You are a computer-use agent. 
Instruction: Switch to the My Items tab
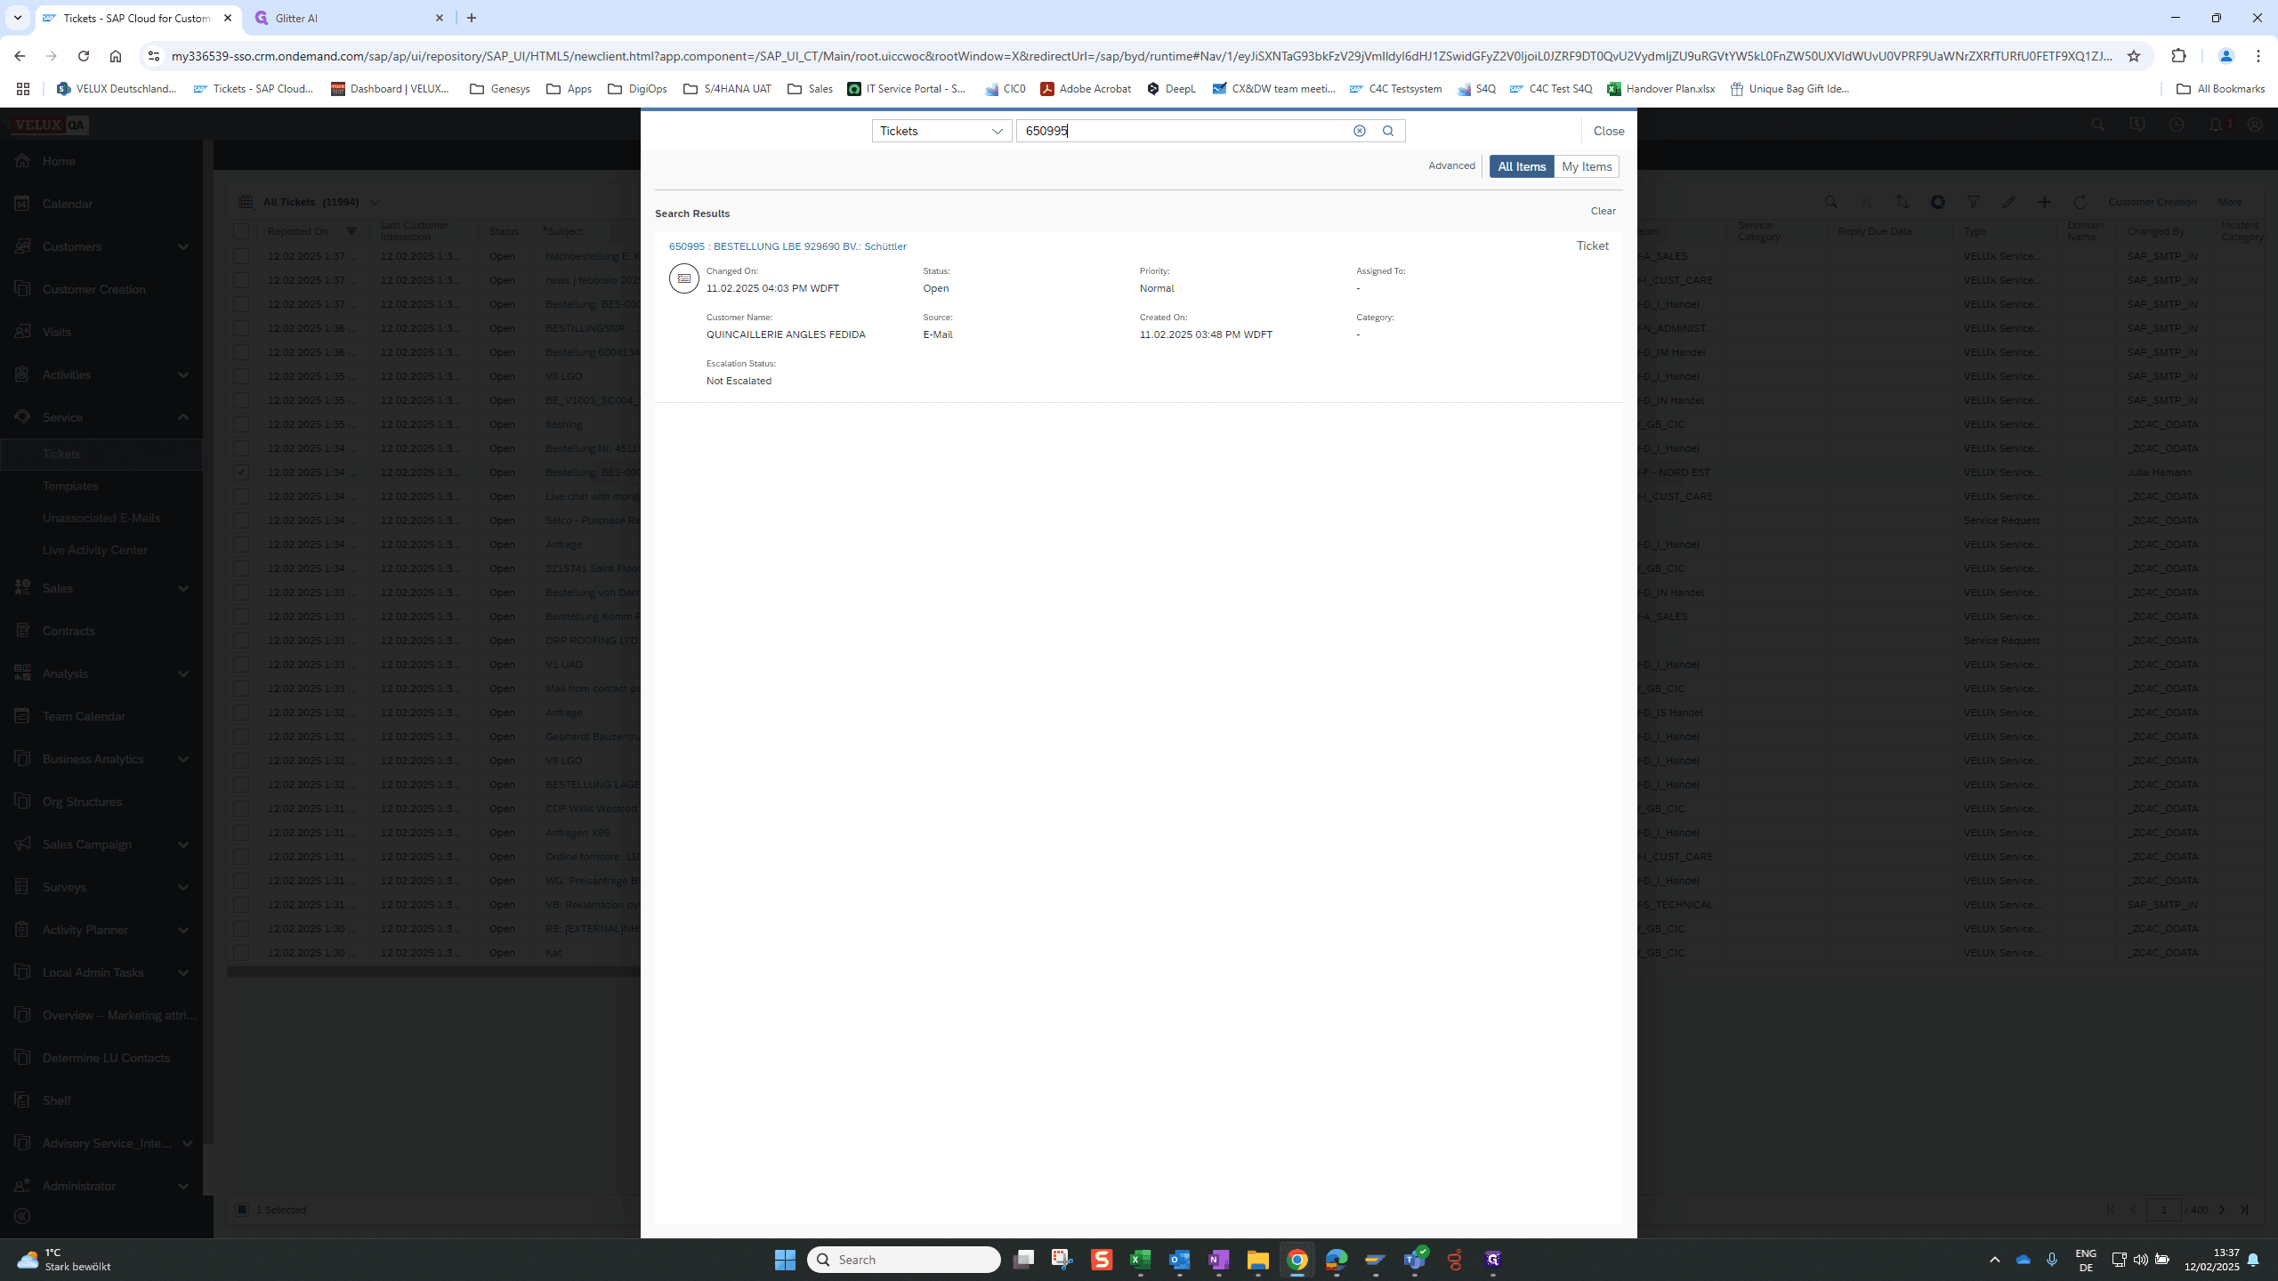(1587, 166)
